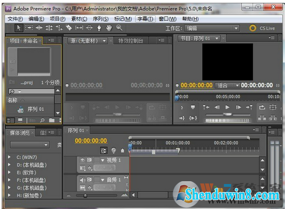
Task: Expand the D: (本机磁盘) drive
Action: click(x=9, y=165)
